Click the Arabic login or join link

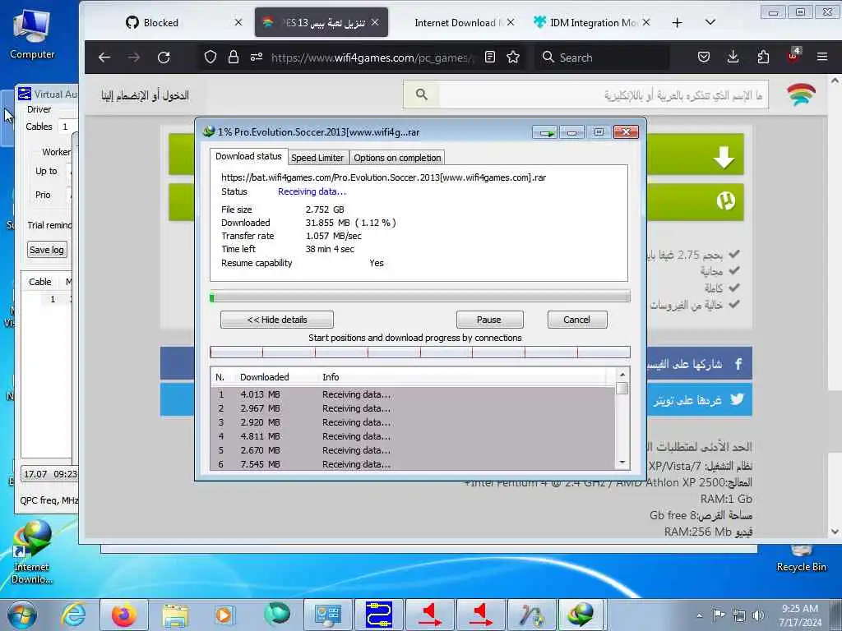coord(145,95)
